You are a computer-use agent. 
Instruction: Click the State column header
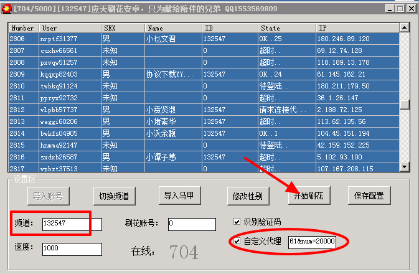(x=286, y=28)
